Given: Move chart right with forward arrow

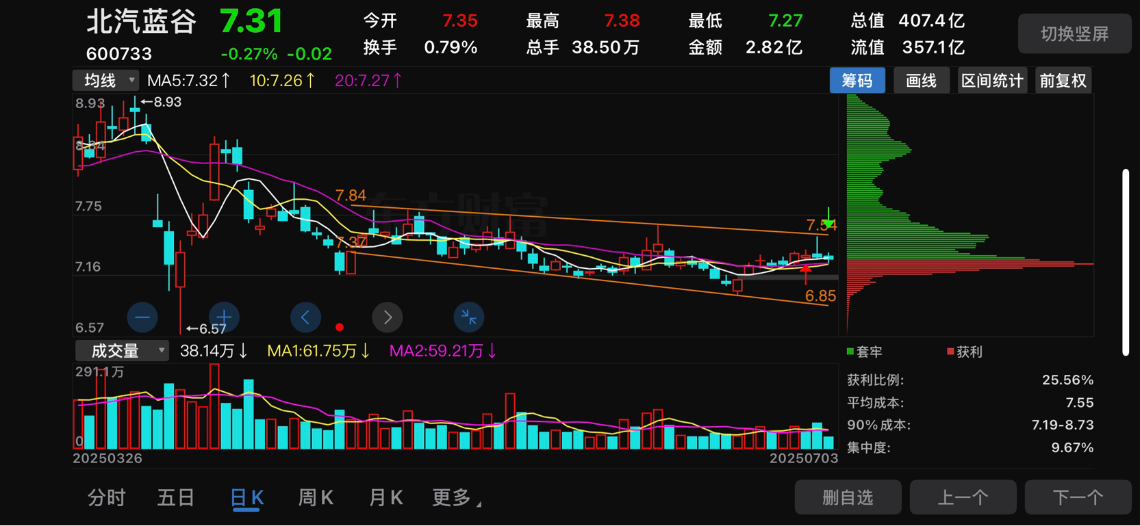Looking at the screenshot, I should (388, 317).
